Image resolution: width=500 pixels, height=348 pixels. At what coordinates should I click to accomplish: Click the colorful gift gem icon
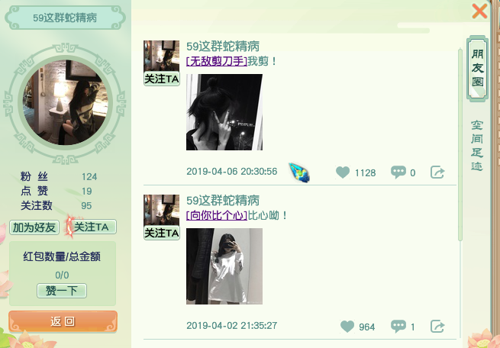[299, 172]
